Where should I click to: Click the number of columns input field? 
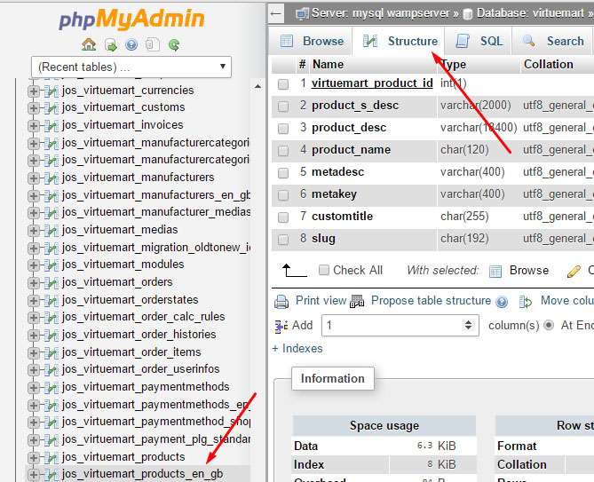pos(400,325)
